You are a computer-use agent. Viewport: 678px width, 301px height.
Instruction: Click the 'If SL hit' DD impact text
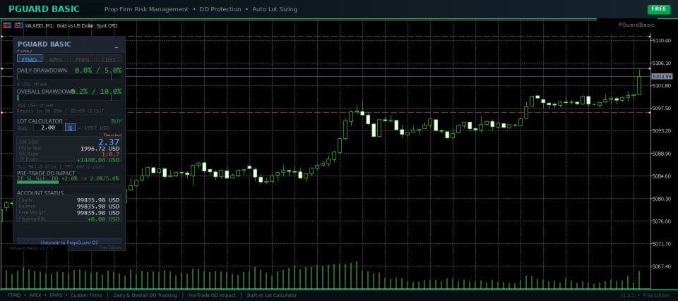68,178
